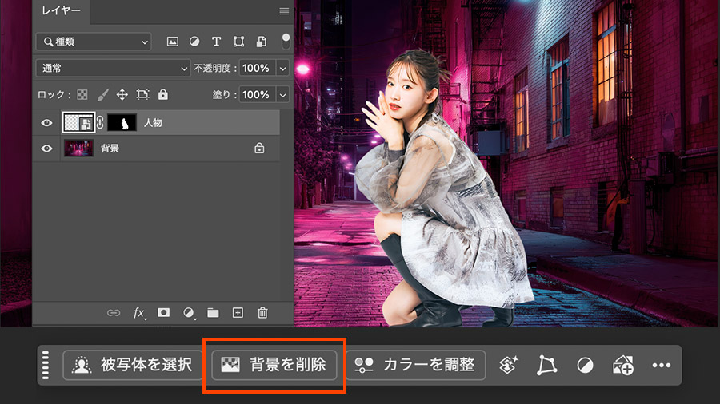Hide the 背景 layer
Viewport: 720px width, 404px height.
click(46, 149)
